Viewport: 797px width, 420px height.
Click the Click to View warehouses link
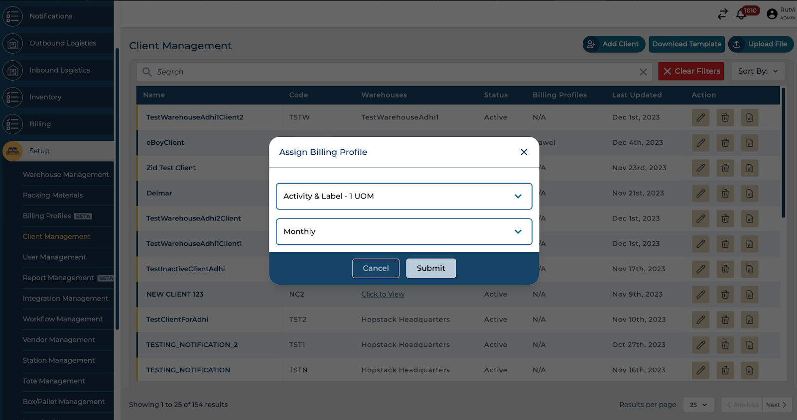tap(383, 295)
